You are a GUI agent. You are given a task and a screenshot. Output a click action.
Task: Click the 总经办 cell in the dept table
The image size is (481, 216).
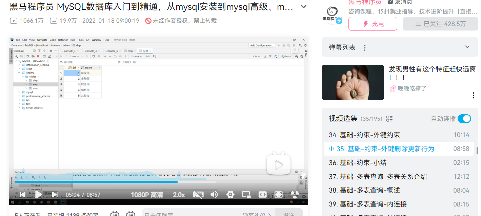(91, 96)
